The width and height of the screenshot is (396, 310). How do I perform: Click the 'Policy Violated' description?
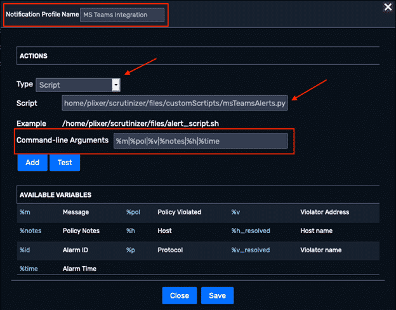pyautogui.click(x=180, y=212)
